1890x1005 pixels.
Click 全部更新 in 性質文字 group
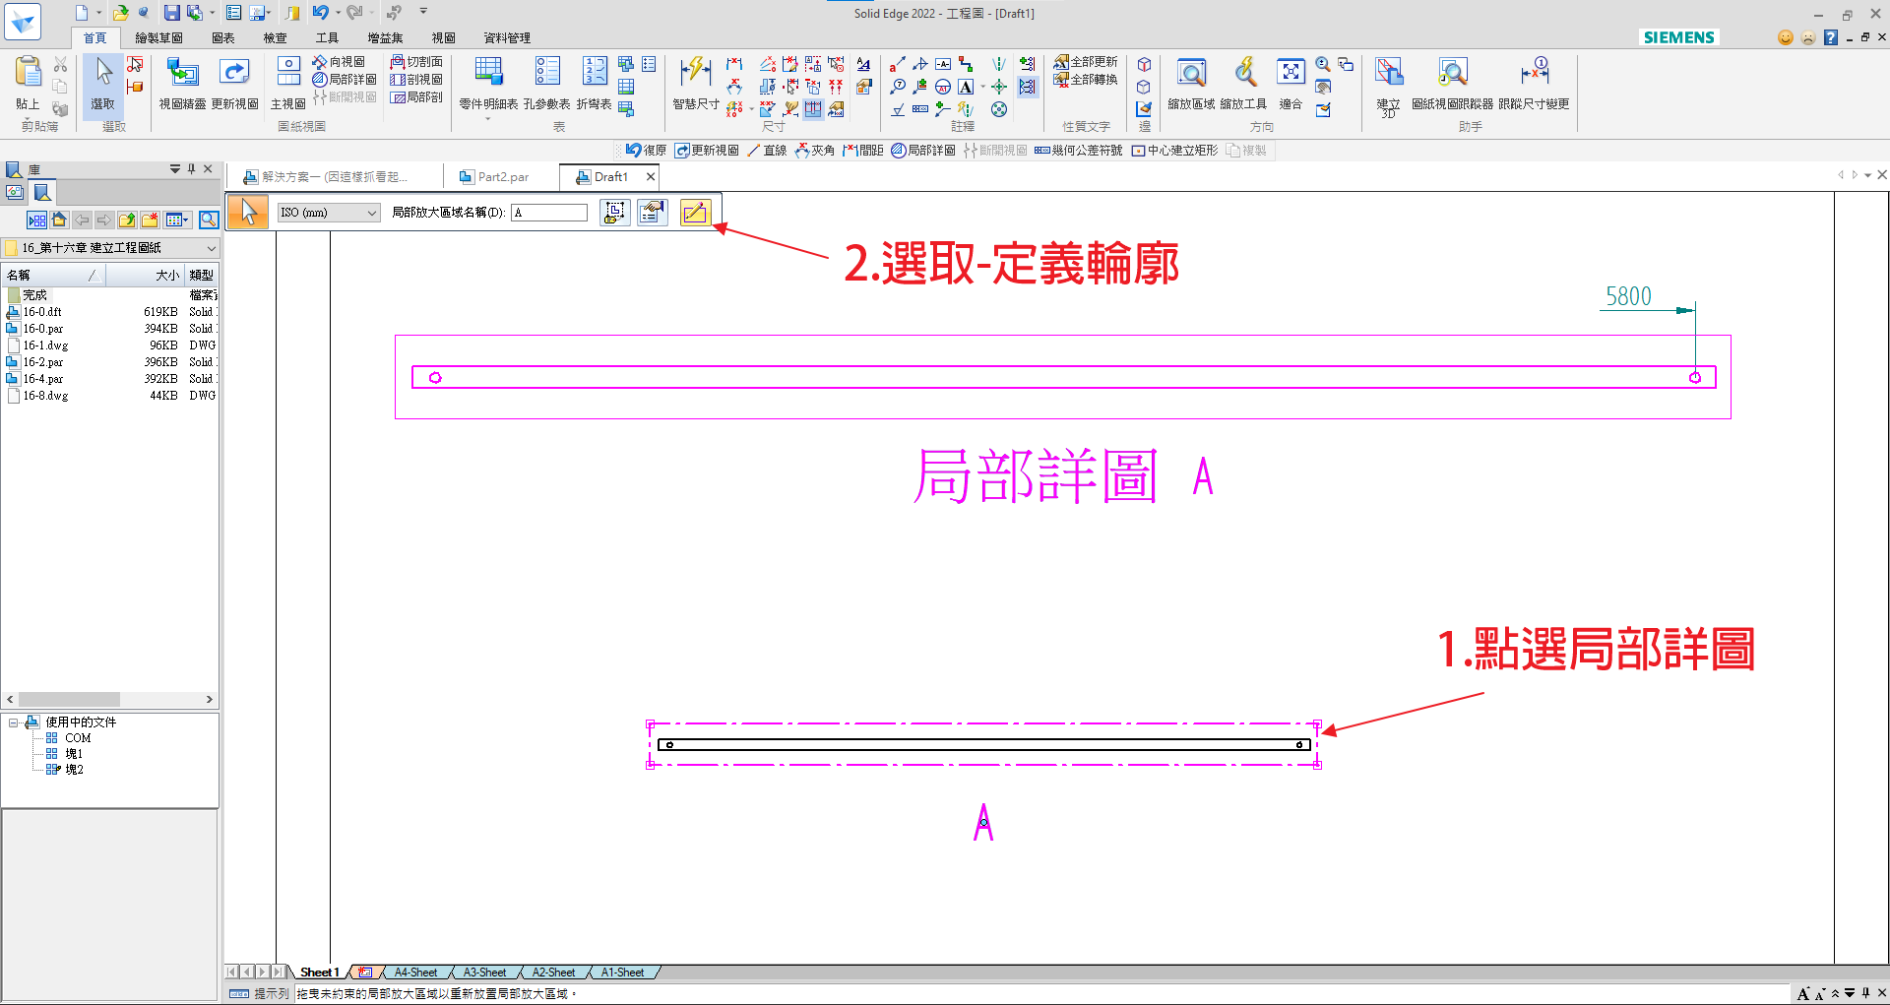point(1086,62)
